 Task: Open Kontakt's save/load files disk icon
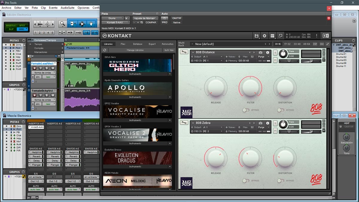point(256,36)
